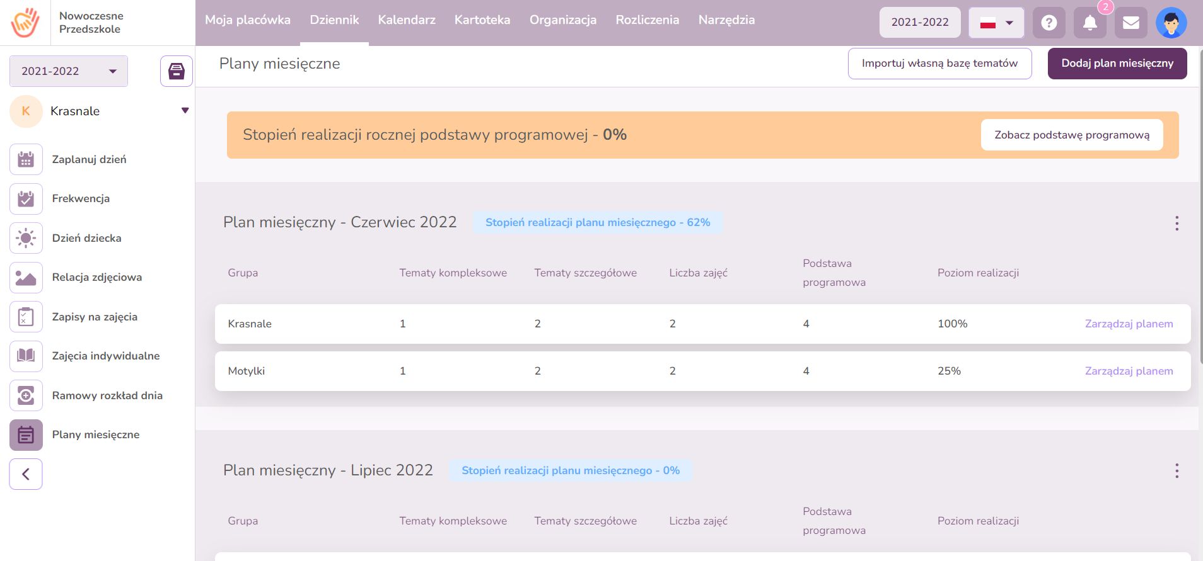Open the sidebar 2021-2022 year dropdown

(69, 71)
